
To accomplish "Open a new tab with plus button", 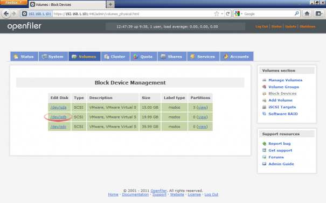I will [x=110, y=4].
